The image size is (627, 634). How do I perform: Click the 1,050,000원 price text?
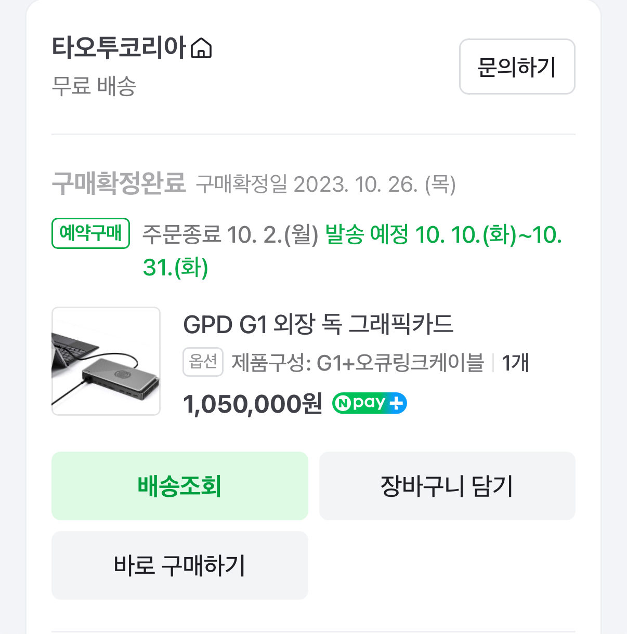(x=253, y=404)
